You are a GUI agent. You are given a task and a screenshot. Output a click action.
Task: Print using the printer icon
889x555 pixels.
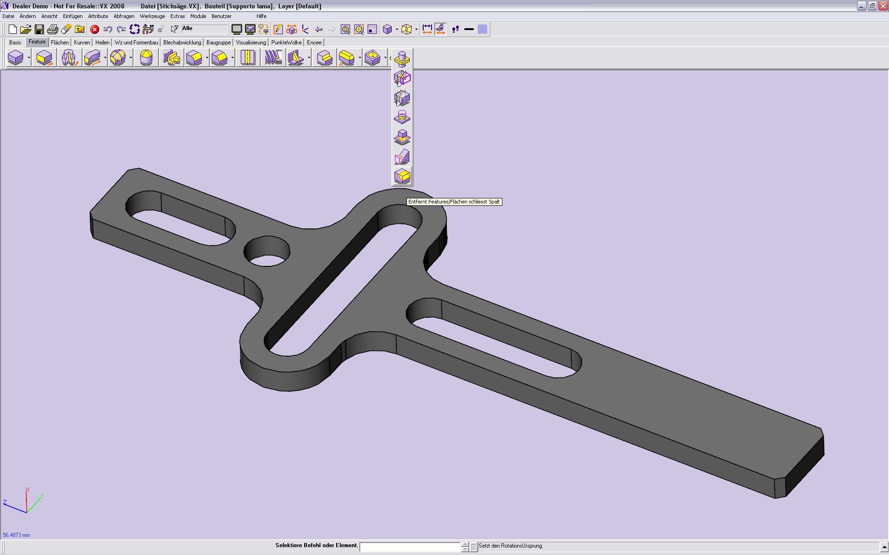click(53, 30)
